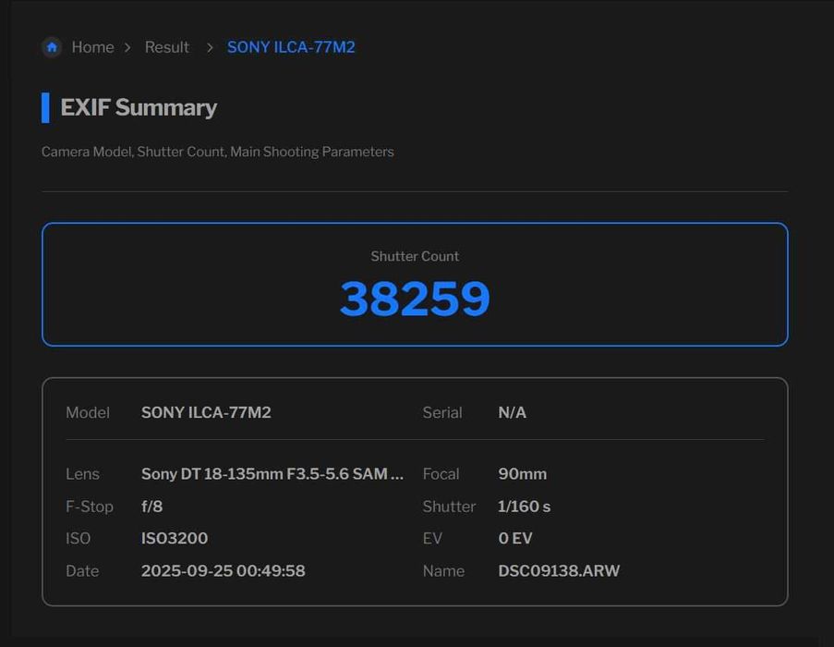The width and height of the screenshot is (834, 647).
Task: Click the ISO3200 value
Action: pos(175,538)
